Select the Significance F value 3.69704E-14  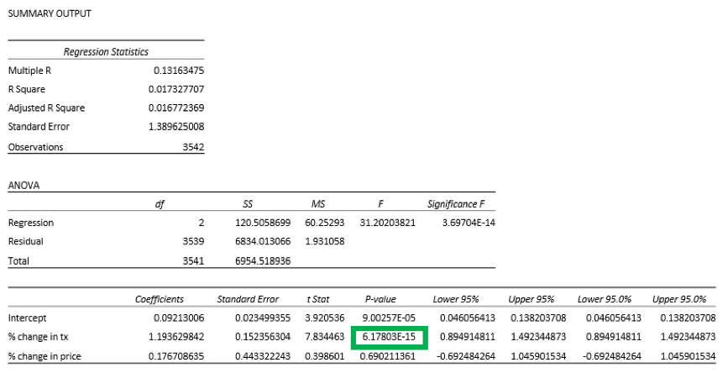click(469, 223)
